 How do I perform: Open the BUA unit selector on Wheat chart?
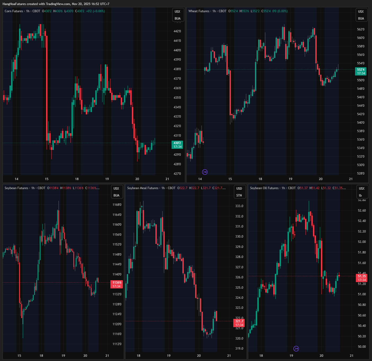pos(361,19)
